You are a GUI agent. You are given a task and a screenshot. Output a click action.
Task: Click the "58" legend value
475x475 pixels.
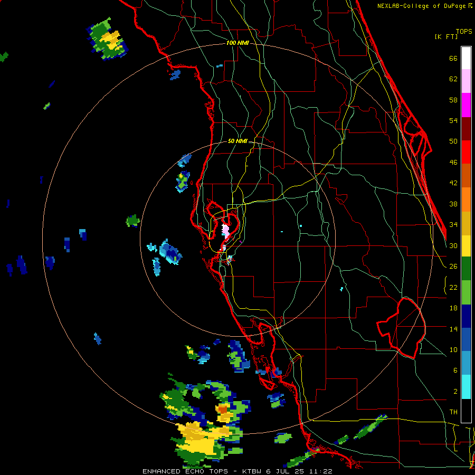(453, 100)
